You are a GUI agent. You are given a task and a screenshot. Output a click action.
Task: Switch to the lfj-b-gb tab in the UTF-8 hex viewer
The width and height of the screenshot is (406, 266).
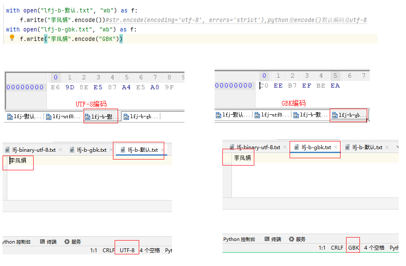(x=141, y=117)
